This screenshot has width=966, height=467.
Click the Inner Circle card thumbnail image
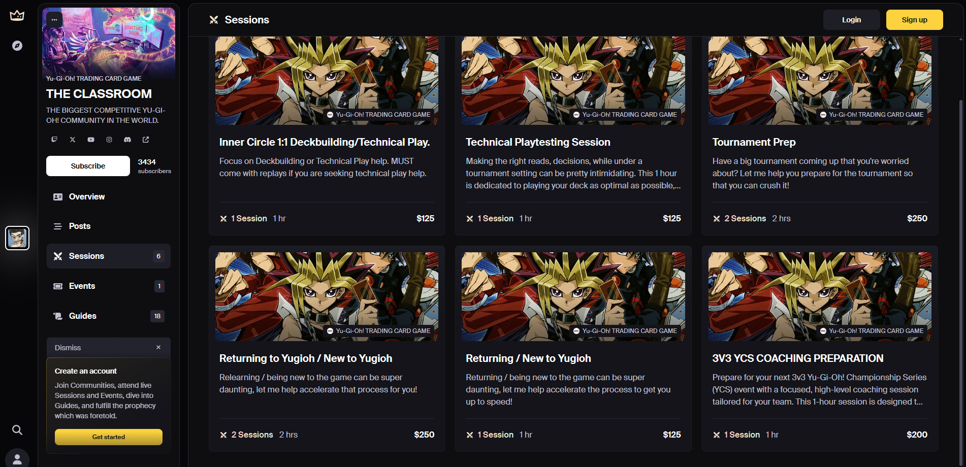tap(327, 80)
